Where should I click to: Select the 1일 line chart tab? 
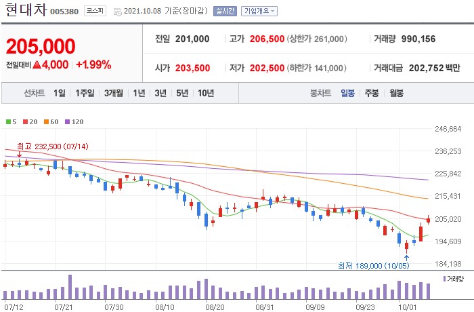60,93
